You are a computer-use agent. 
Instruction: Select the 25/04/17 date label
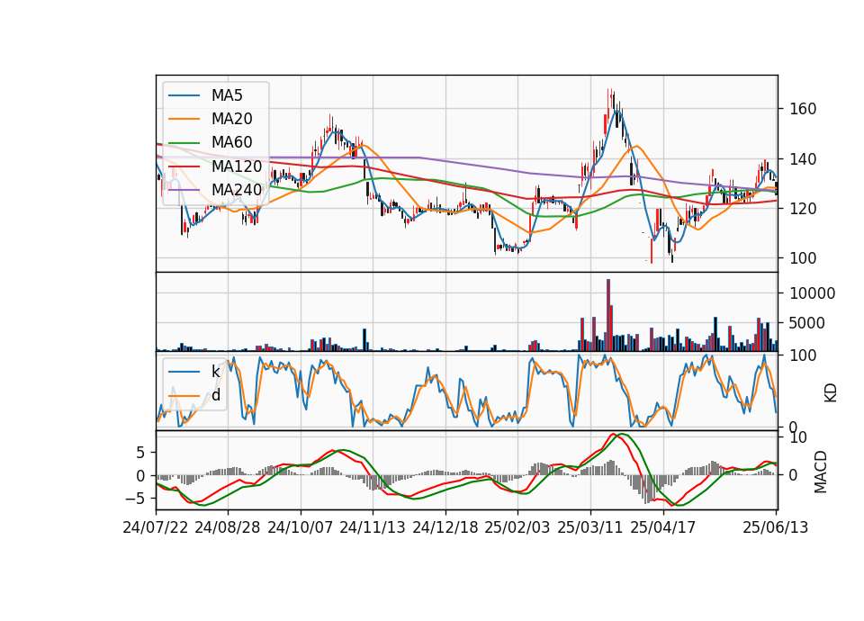tap(663, 527)
